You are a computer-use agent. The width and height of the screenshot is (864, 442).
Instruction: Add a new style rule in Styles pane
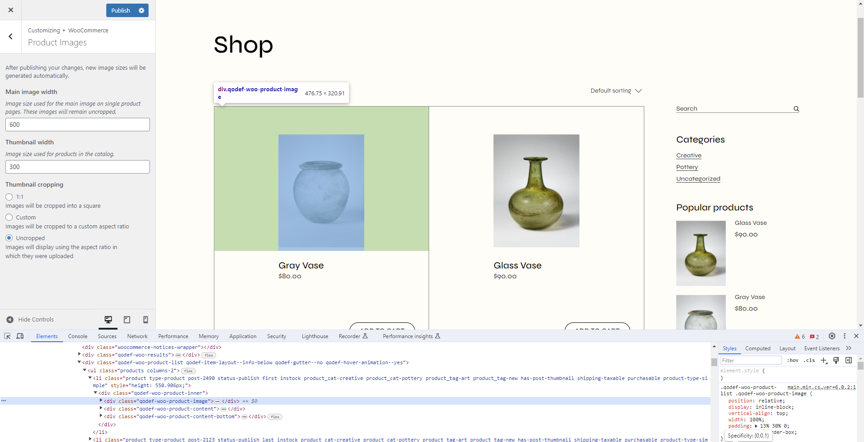tap(824, 360)
